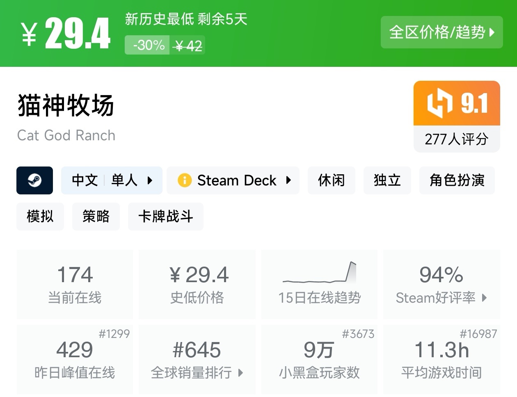Open the Steam platform icon tag
The height and width of the screenshot is (397, 517).
click(34, 180)
